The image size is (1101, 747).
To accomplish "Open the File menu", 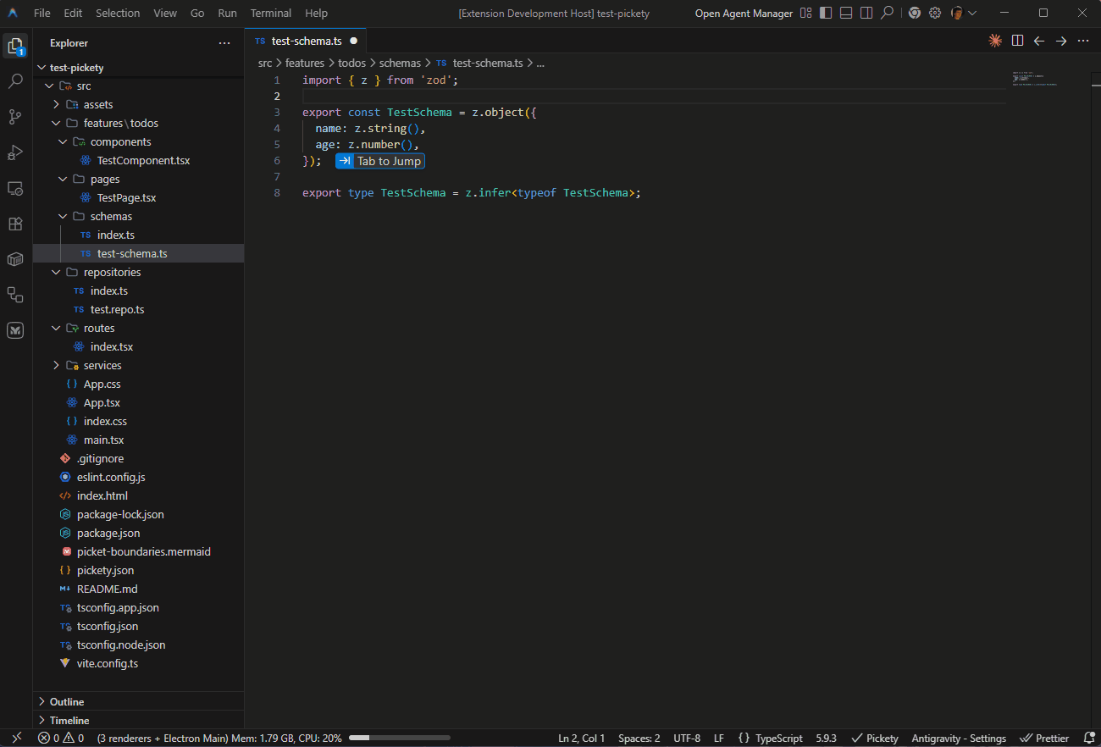I will [x=42, y=13].
